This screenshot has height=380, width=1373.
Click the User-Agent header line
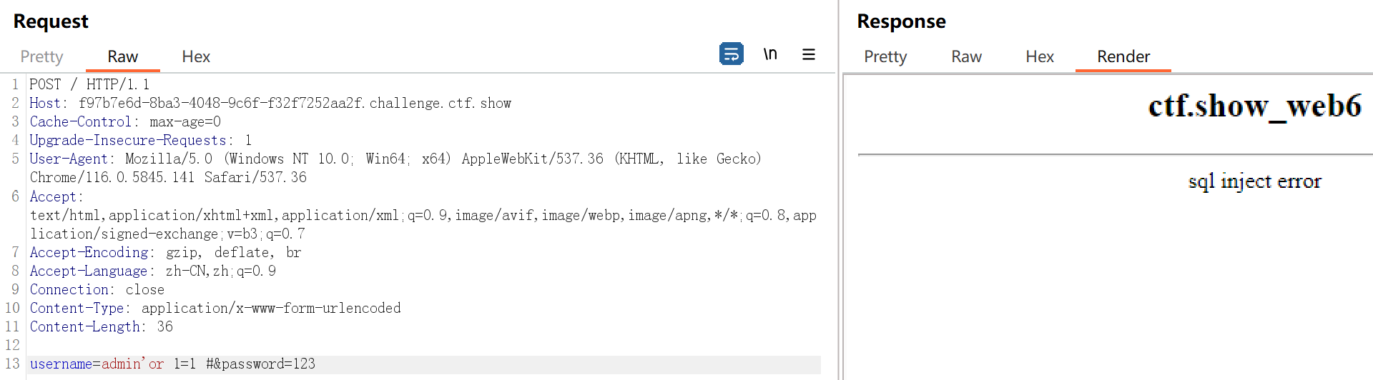pos(395,159)
